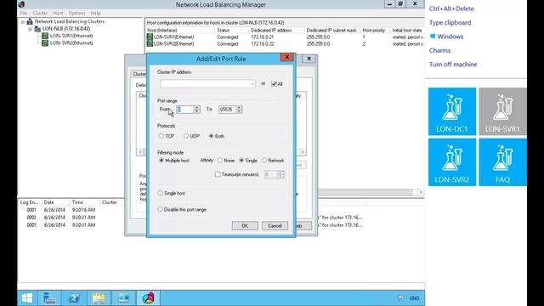Viewport: 544px width, 306px height.
Task: Click the To port spinner arrows
Action: [x=239, y=110]
